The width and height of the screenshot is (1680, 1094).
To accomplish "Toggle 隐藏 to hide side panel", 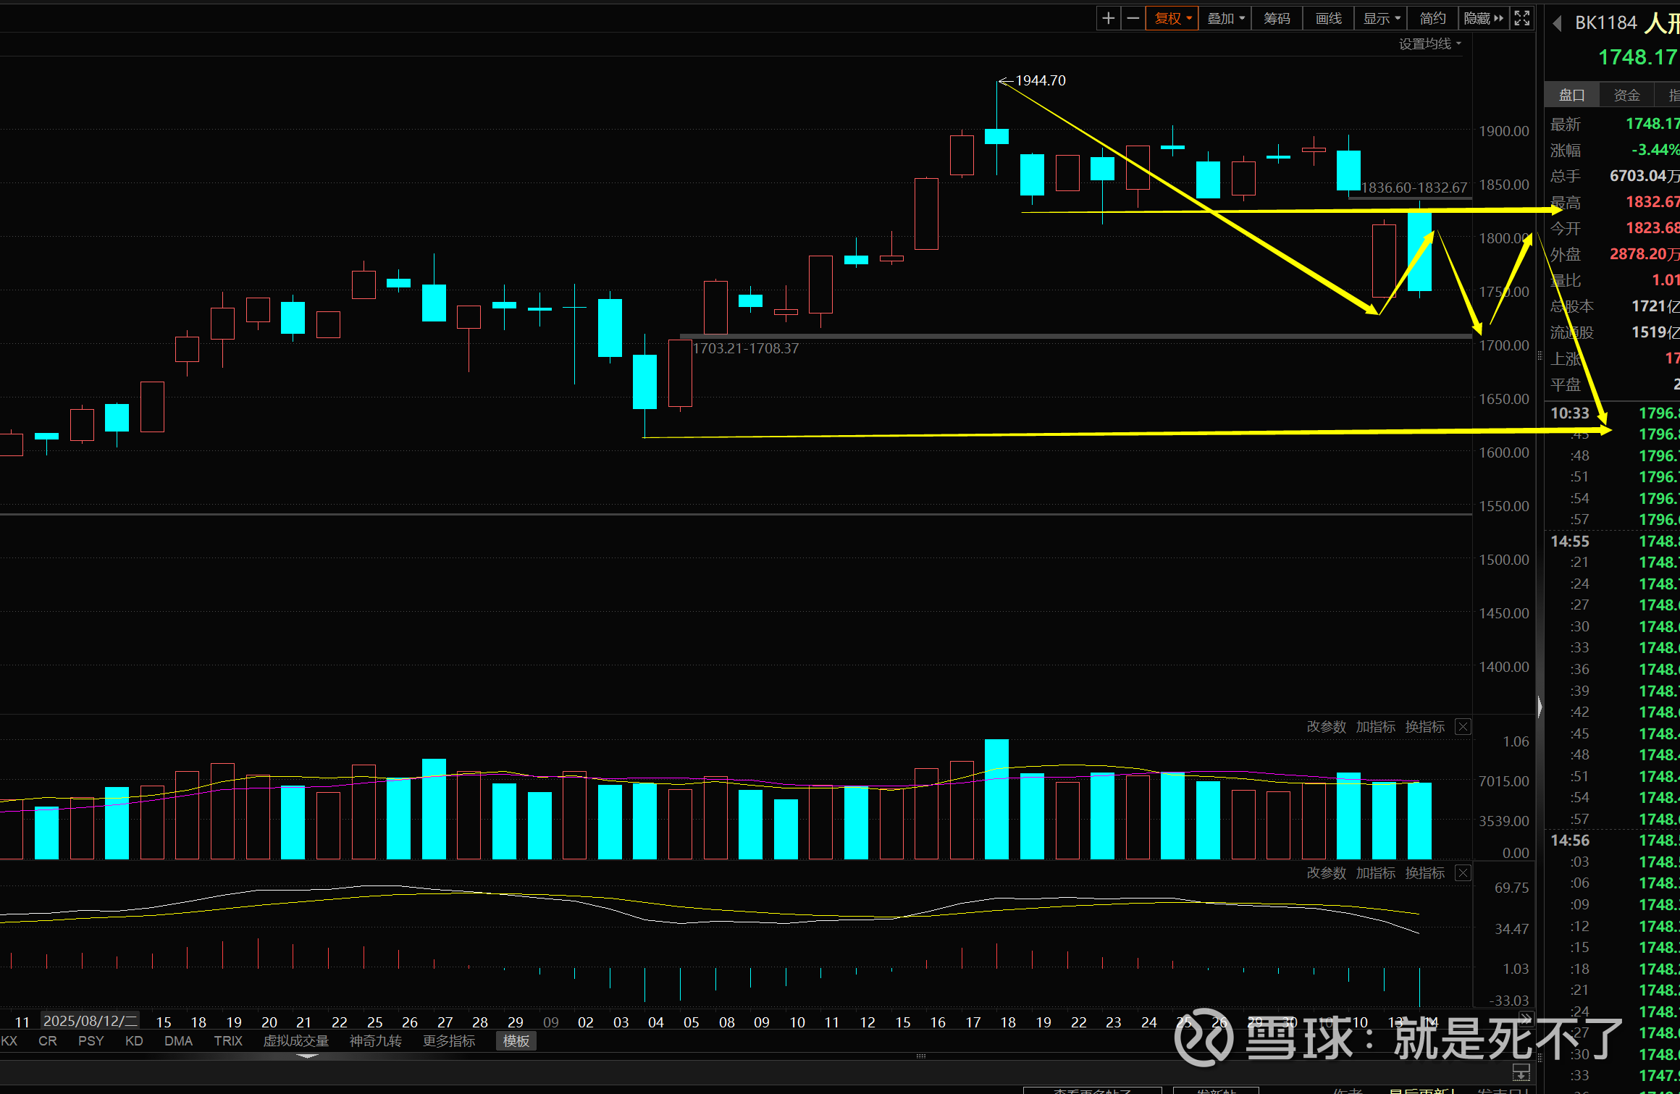I will [x=1483, y=18].
